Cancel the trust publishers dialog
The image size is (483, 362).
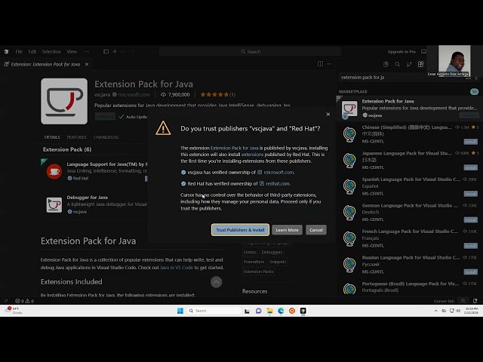pyautogui.click(x=316, y=230)
